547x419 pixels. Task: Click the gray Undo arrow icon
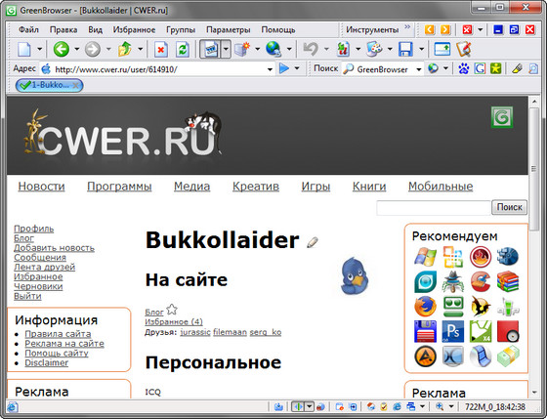[311, 49]
